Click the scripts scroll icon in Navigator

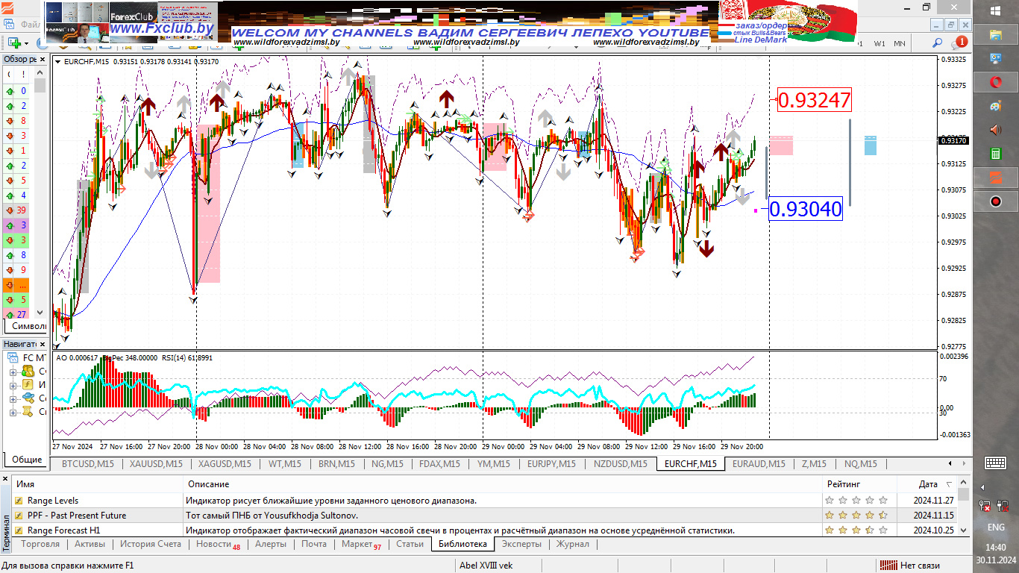[x=28, y=411]
